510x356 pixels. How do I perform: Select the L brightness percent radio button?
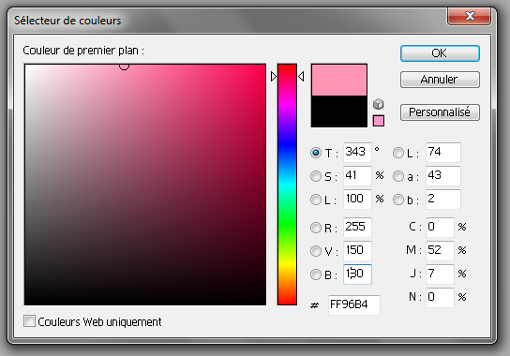click(316, 200)
